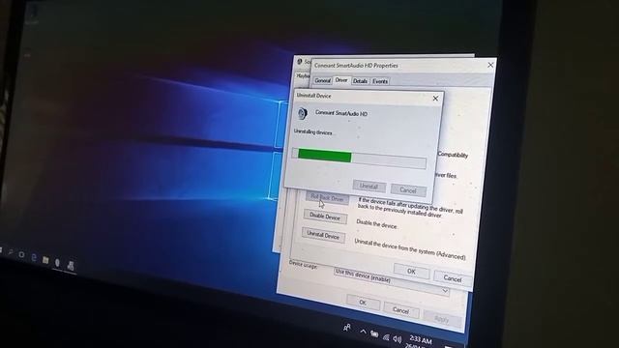Click Cancel in the Conexant Properties window
Screen dimensions: 619x348
click(x=453, y=279)
